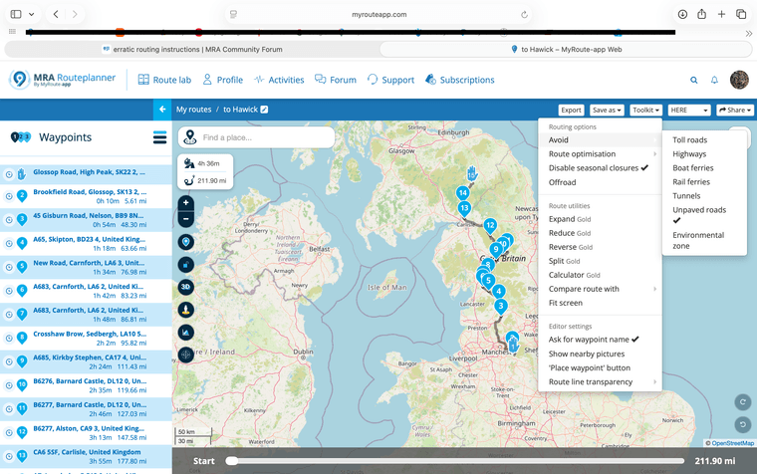
Task: Toggle Ask for waypoint name
Action: click(594, 340)
